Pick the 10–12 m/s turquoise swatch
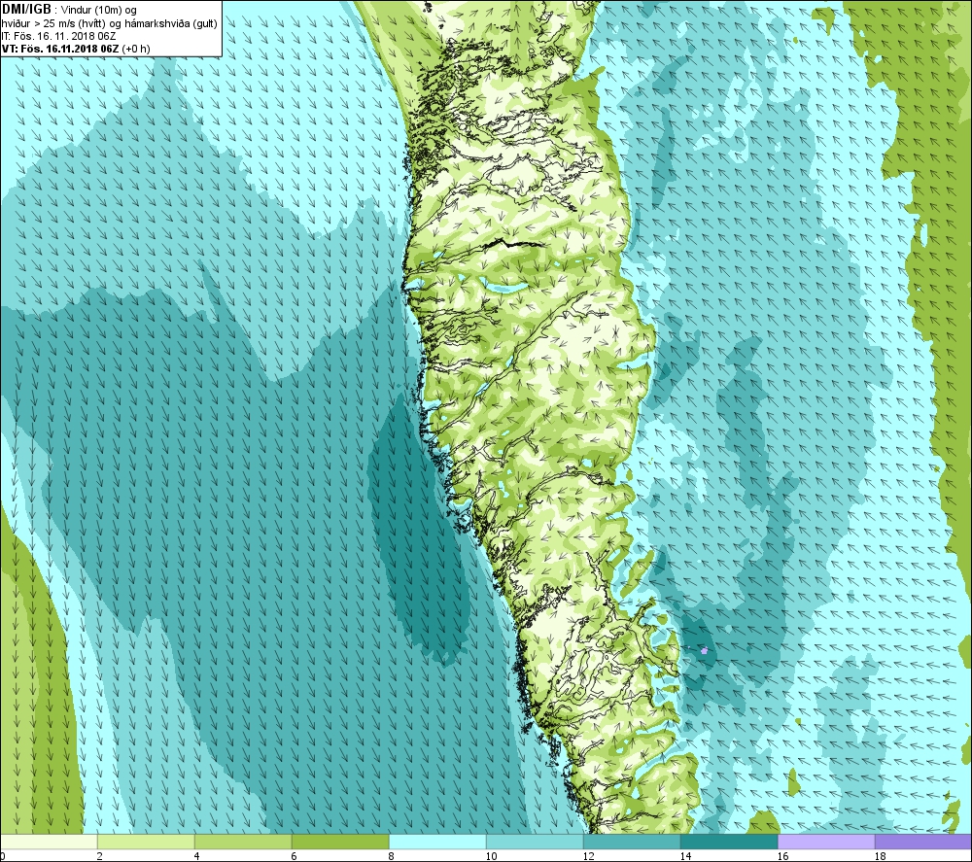 point(535,842)
